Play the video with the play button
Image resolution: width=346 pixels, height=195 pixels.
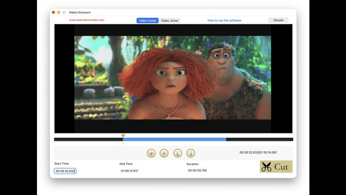[164, 153]
